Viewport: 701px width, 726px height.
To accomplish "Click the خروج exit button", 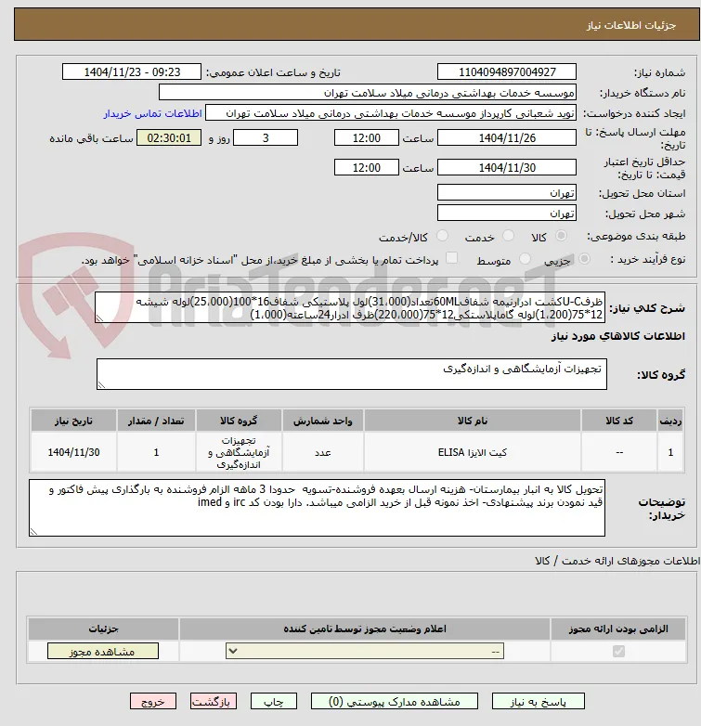I will pyautogui.click(x=153, y=702).
